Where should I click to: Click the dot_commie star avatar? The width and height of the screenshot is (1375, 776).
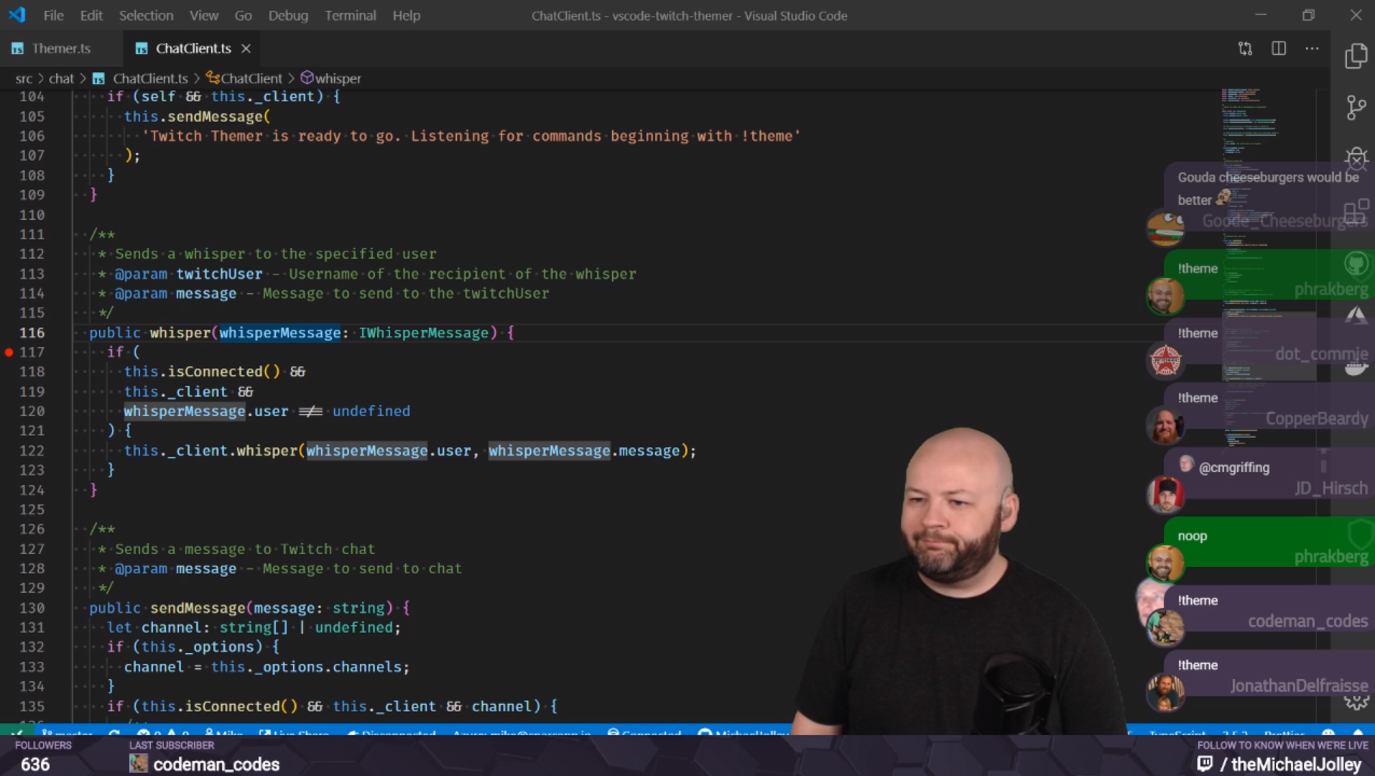click(1165, 361)
